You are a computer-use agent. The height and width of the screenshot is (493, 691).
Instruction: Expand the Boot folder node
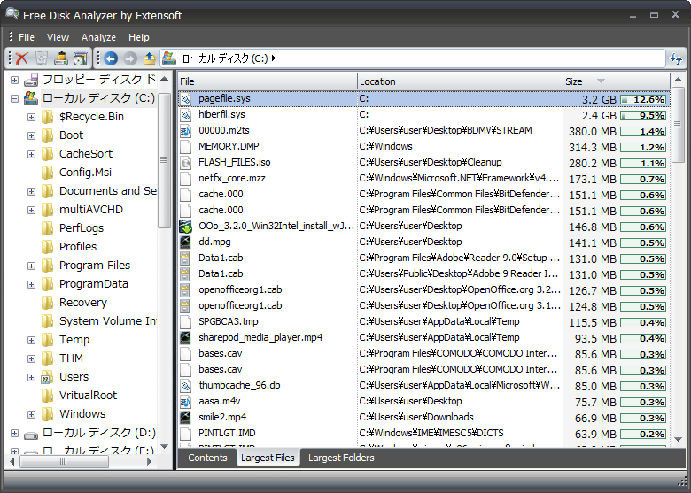(x=31, y=135)
